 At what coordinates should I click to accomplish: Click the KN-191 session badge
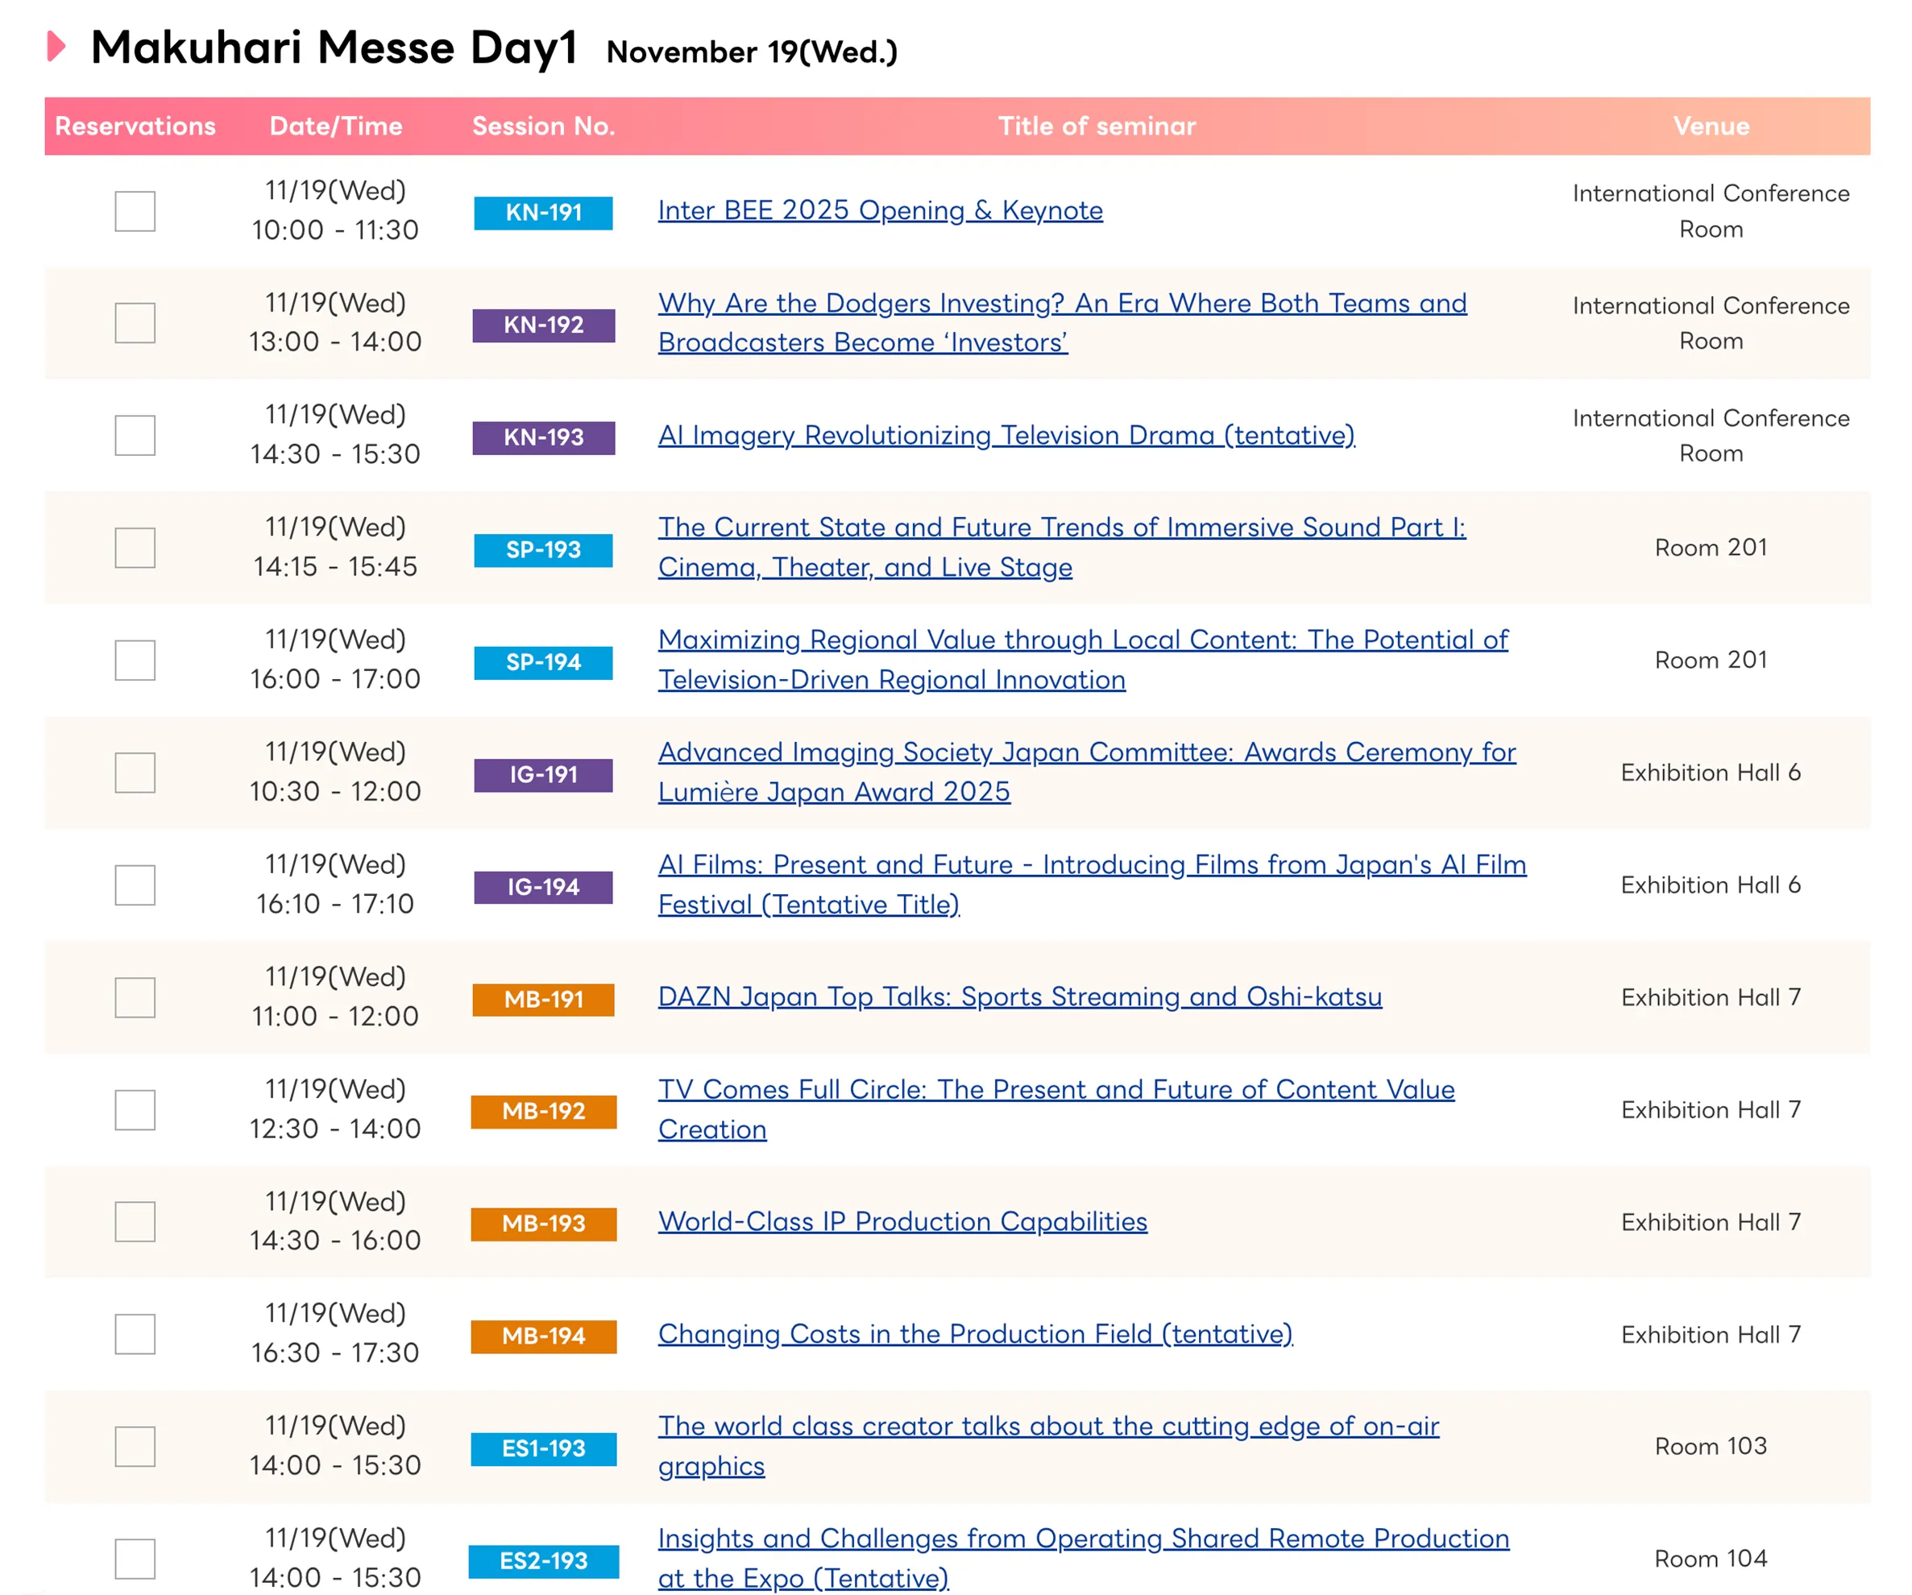tap(544, 213)
